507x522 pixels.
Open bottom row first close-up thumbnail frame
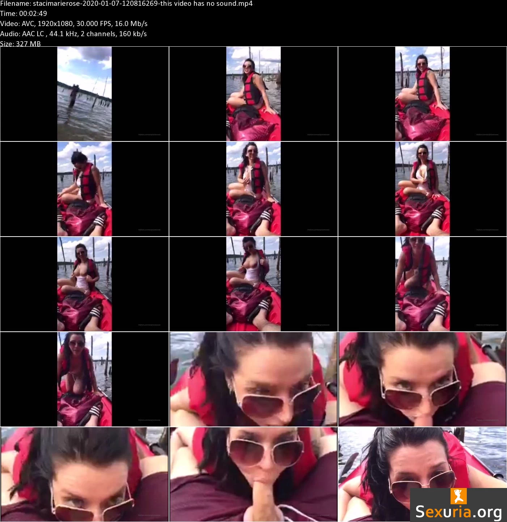click(84, 474)
